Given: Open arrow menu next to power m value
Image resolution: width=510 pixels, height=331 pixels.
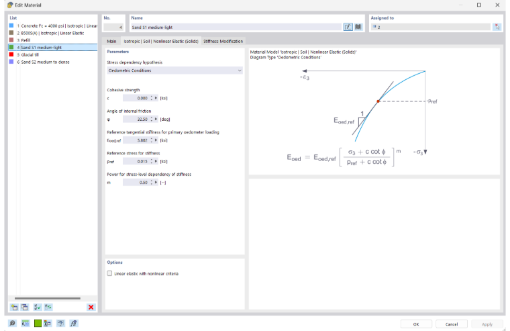Looking at the screenshot, I should pyautogui.click(x=156, y=182).
